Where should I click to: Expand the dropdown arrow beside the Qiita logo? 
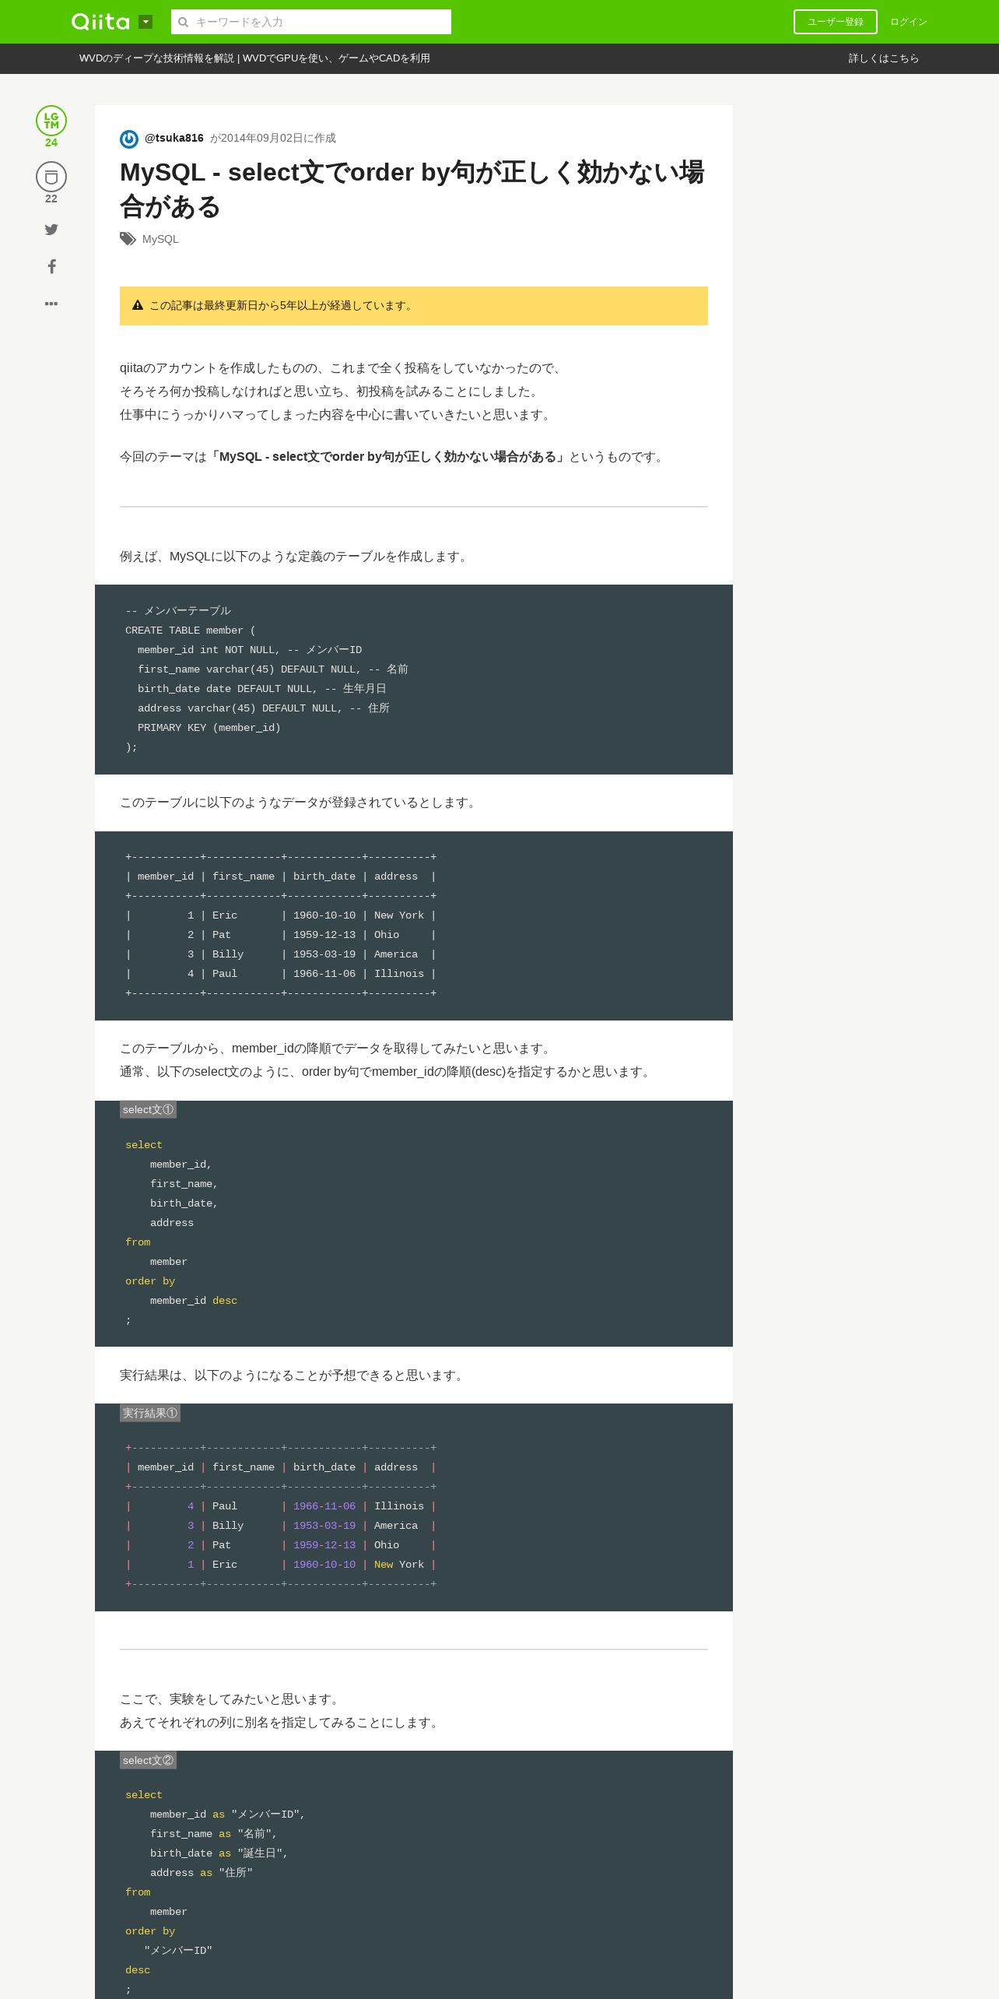pyautogui.click(x=145, y=22)
